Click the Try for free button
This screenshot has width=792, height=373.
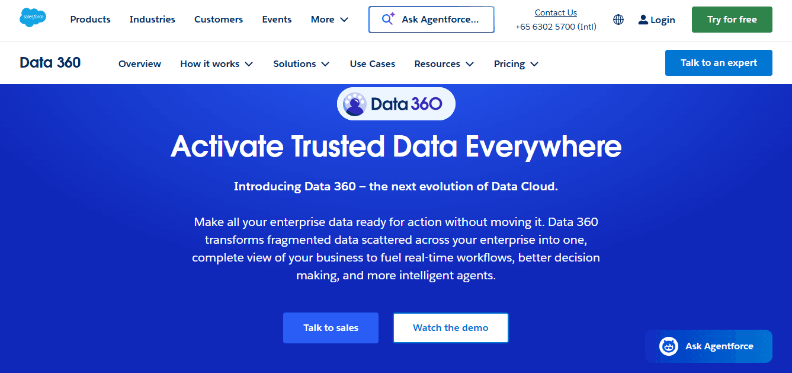click(732, 19)
